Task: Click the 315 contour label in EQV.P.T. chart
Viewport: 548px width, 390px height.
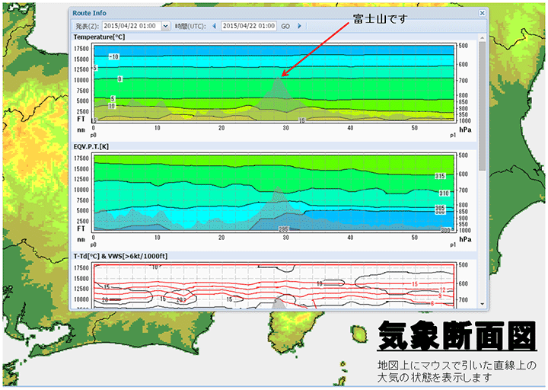Action: point(439,176)
